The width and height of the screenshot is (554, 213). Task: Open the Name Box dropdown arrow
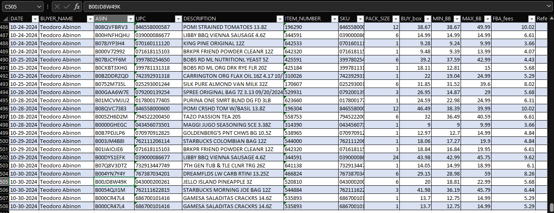(x=39, y=7)
